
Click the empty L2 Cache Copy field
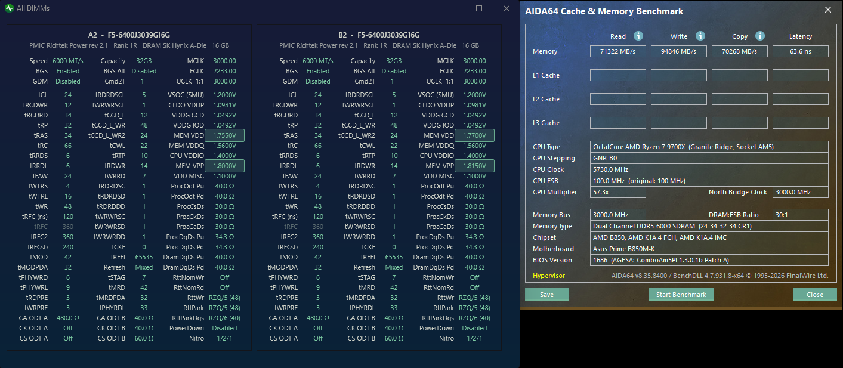coord(740,99)
